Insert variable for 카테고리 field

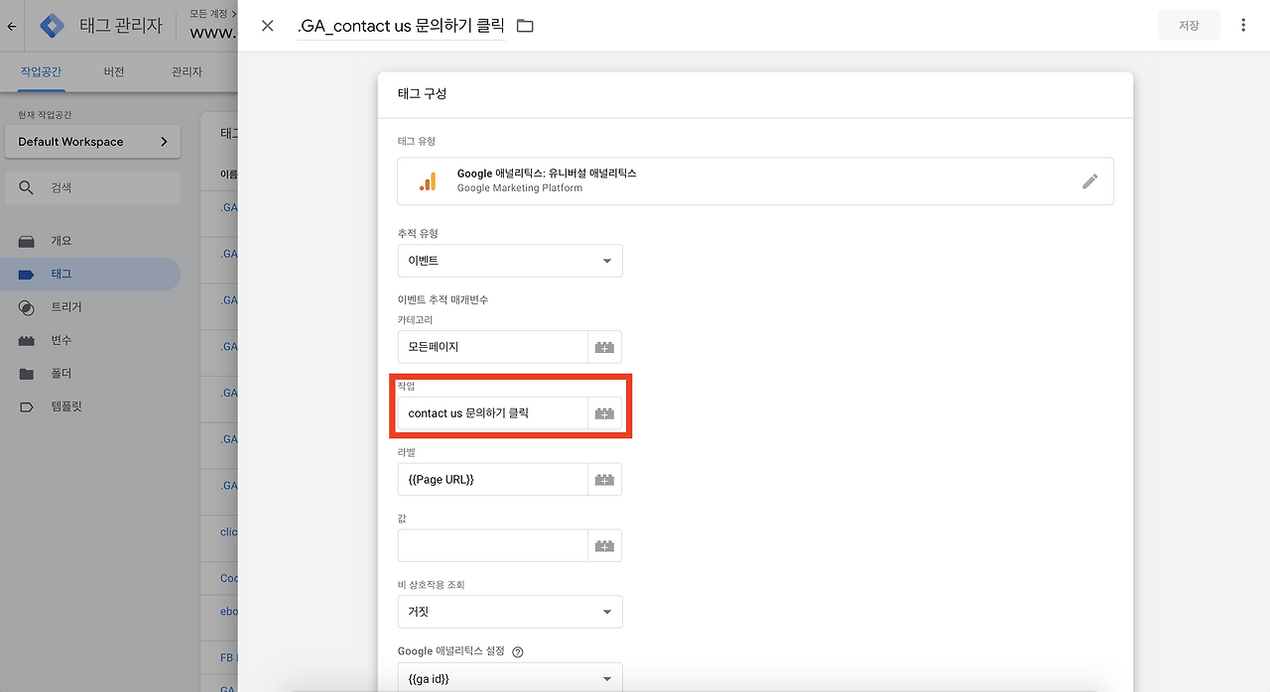[x=604, y=347]
